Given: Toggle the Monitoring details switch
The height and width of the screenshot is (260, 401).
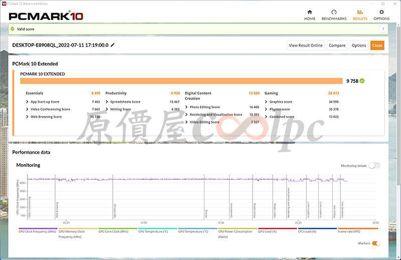Looking at the screenshot, I should (374, 166).
